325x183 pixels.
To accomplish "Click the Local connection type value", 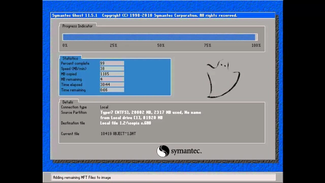I will (x=104, y=107).
